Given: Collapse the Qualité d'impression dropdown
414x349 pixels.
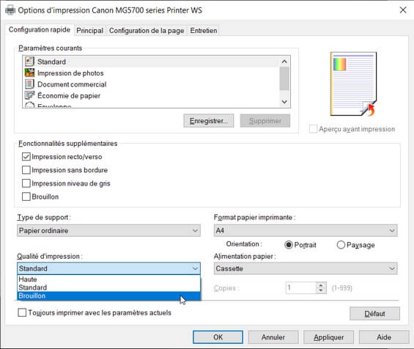Looking at the screenshot, I should [108, 268].
